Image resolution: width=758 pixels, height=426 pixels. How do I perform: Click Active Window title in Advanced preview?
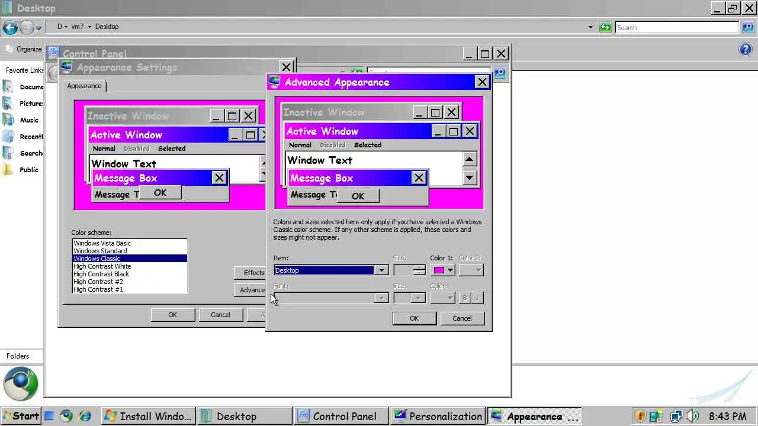click(x=322, y=131)
